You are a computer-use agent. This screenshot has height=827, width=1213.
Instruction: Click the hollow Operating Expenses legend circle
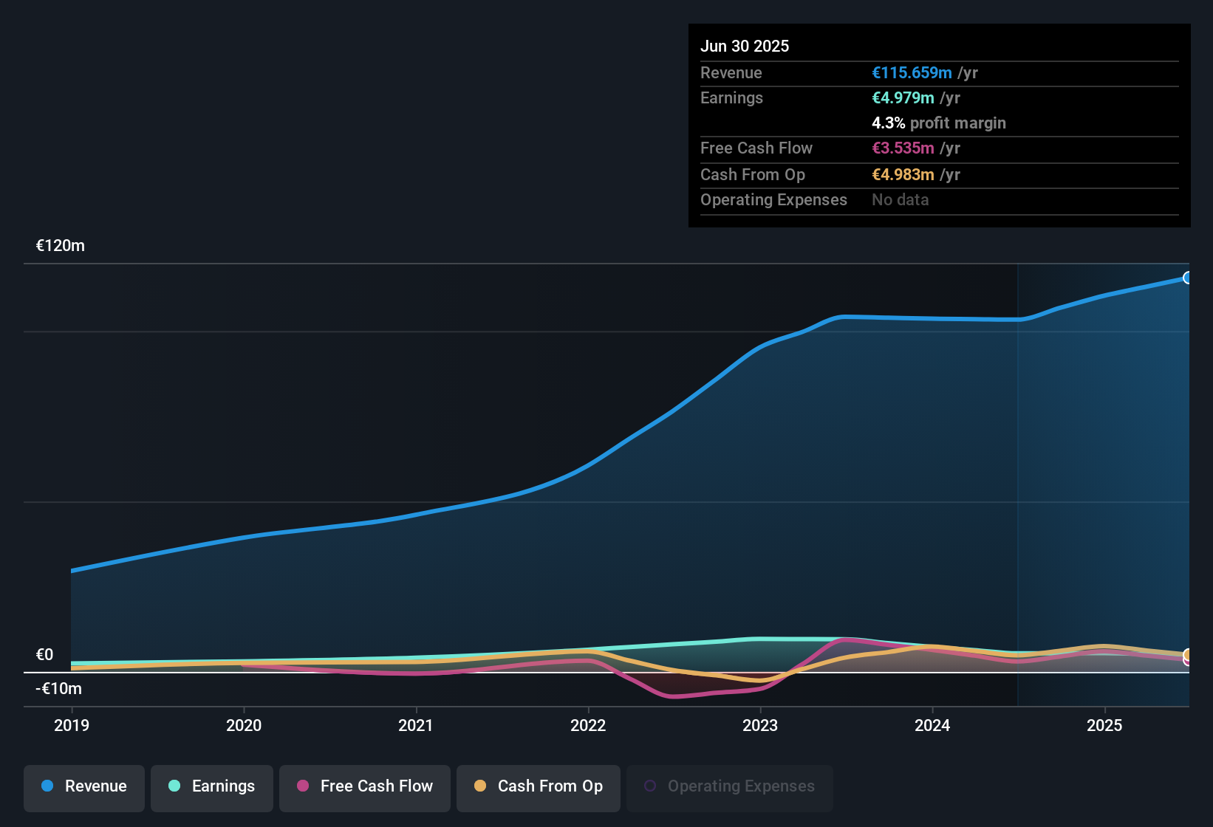(650, 786)
